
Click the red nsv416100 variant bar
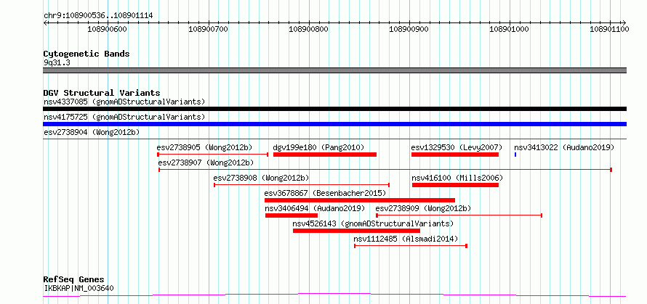(x=455, y=185)
